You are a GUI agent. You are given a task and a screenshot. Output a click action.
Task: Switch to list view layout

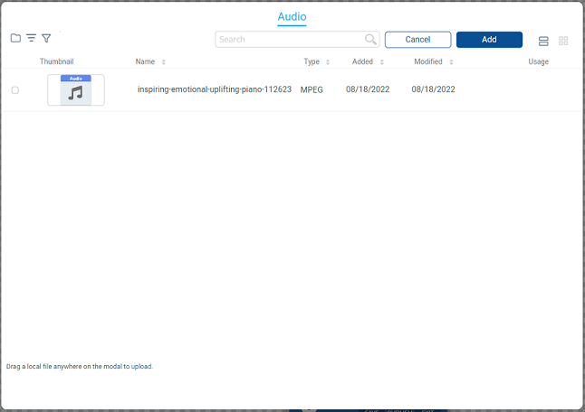point(543,41)
